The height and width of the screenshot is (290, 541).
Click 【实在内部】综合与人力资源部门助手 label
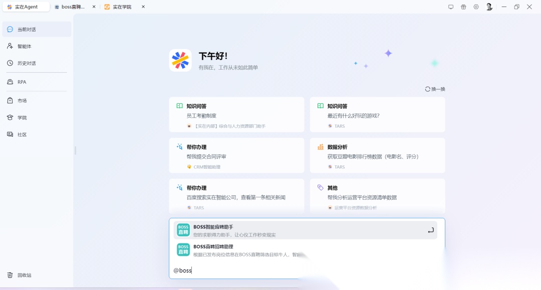tap(229, 126)
